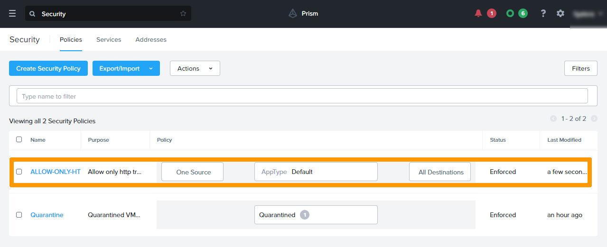
Task: Click Create Security Policy button
Action: click(48, 68)
